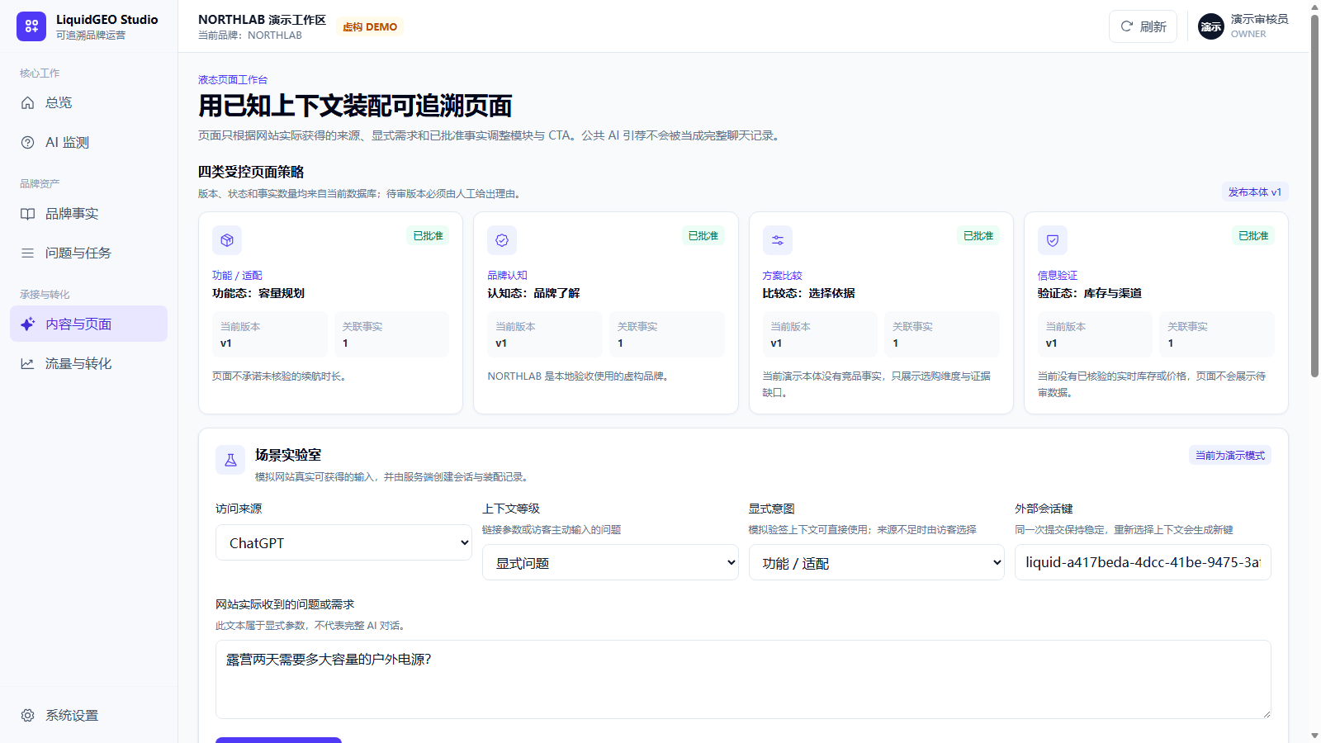Viewport: 1321px width, 743px height.
Task: Click the 液态页面工作台 breadcrumb label
Action: click(233, 80)
